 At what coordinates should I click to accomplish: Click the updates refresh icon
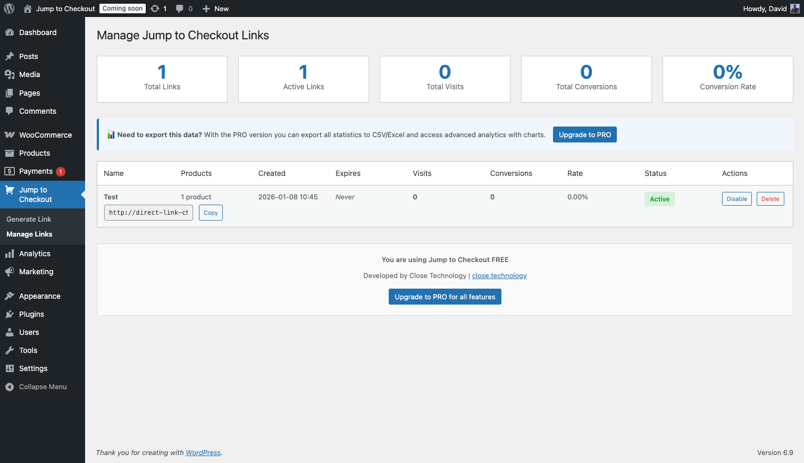click(155, 9)
